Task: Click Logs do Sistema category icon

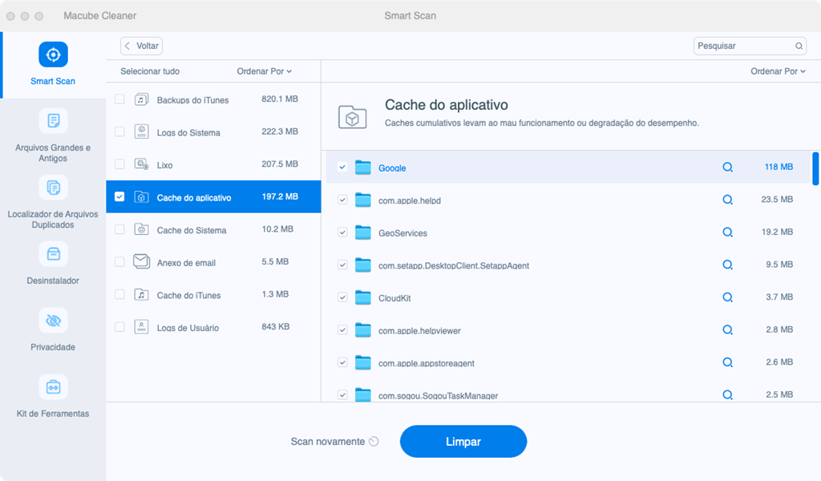Action: (141, 132)
